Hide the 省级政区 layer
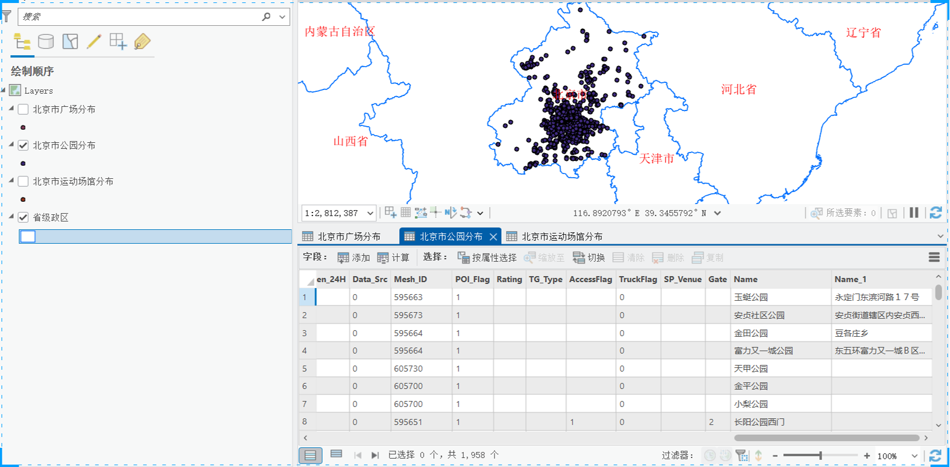Screen dimensions: 950x467 pyautogui.click(x=23, y=217)
